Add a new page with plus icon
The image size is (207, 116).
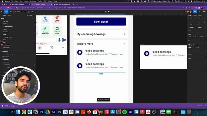32,19
